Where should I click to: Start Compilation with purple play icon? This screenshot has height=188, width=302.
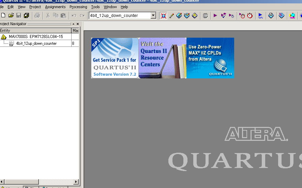215,15
